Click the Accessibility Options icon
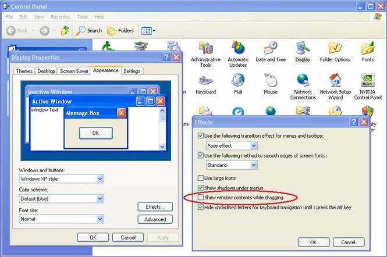 tap(108, 45)
